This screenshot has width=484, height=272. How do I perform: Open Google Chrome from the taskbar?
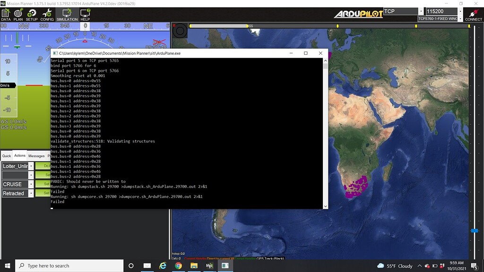[178, 266]
